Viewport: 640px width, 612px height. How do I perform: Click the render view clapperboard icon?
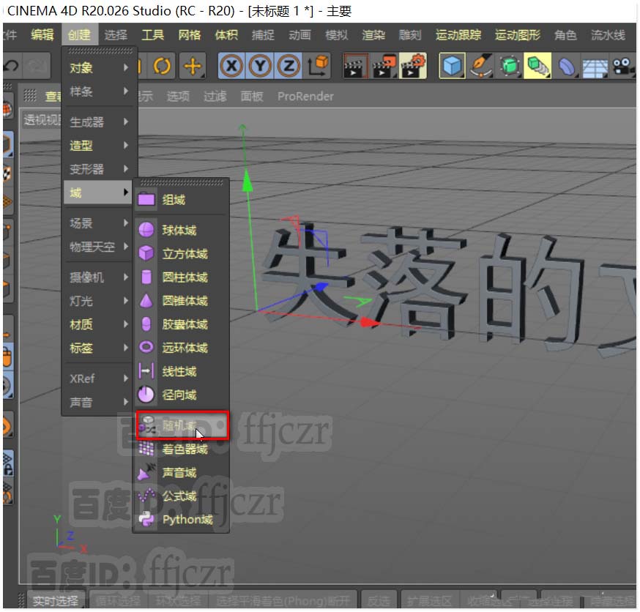pos(356,67)
